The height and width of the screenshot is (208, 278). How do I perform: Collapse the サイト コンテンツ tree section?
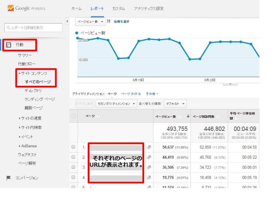pyautogui.click(x=20, y=73)
